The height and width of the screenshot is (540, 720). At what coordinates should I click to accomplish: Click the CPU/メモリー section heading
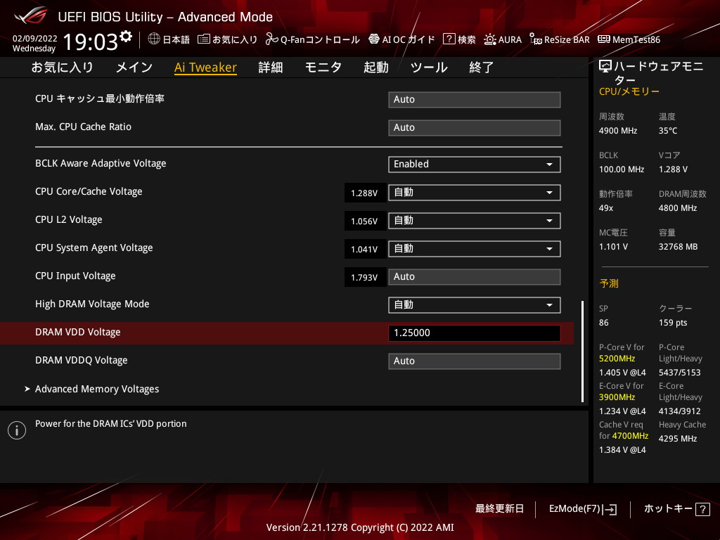[x=629, y=91]
